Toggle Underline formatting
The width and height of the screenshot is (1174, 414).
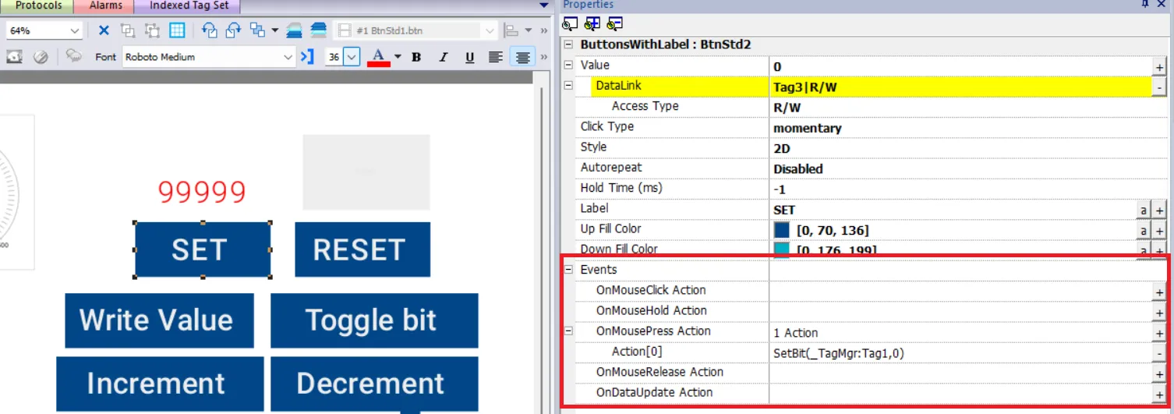470,57
